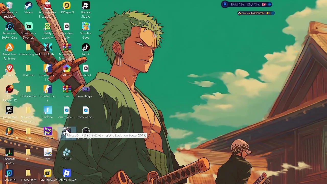Open the Brave browser shortcut

9,71
